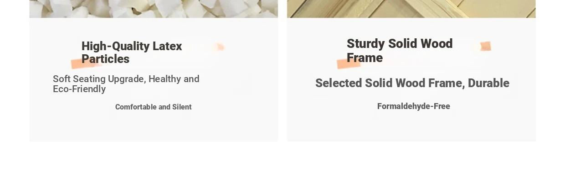Open the wooden frame slats image

411,9
